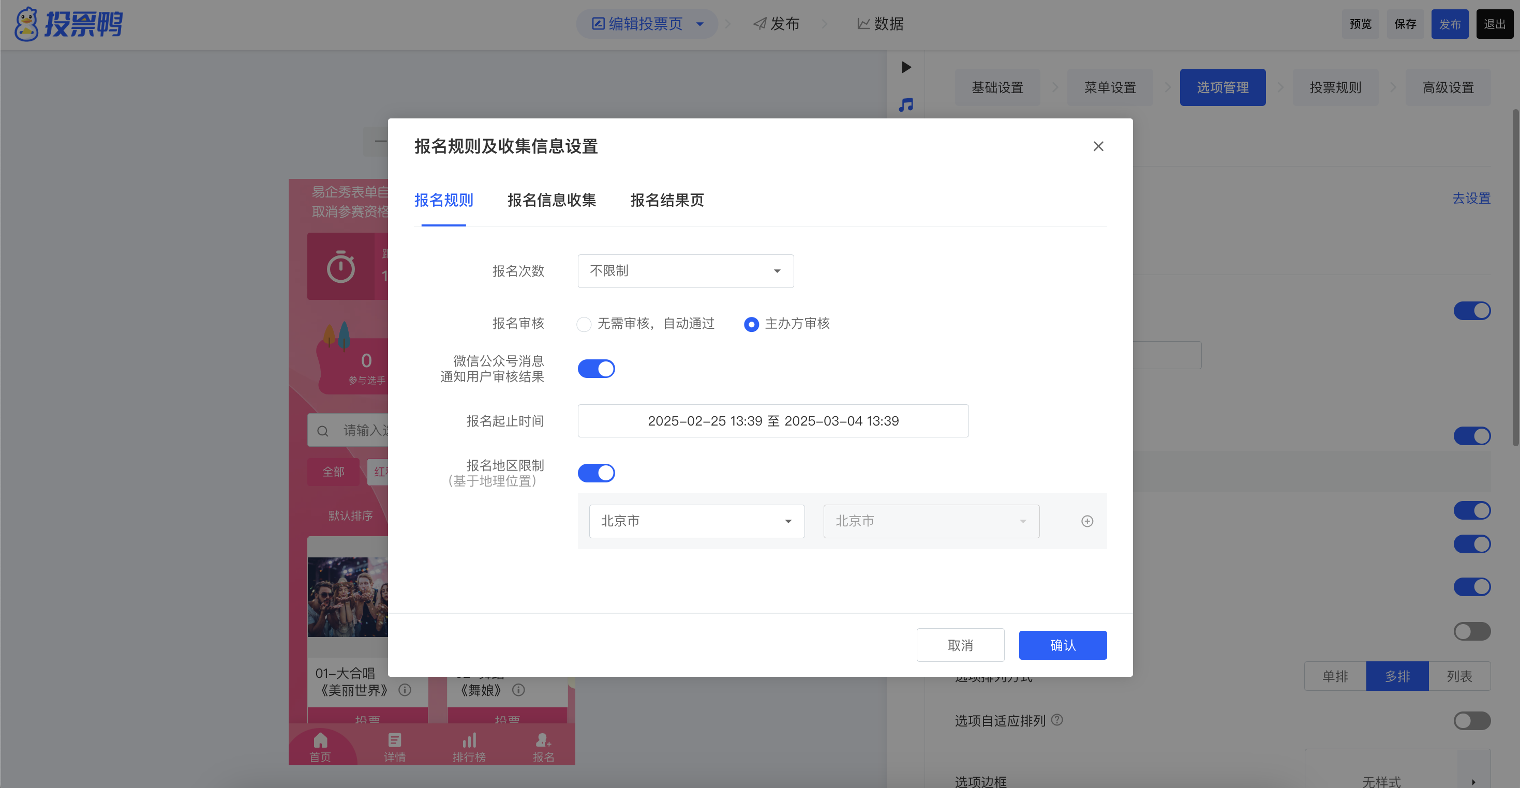Click the 报名 person icon in preview
The image size is (1520, 788).
543,740
